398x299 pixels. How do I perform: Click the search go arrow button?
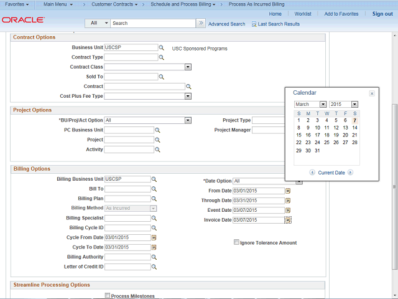[x=200, y=23]
